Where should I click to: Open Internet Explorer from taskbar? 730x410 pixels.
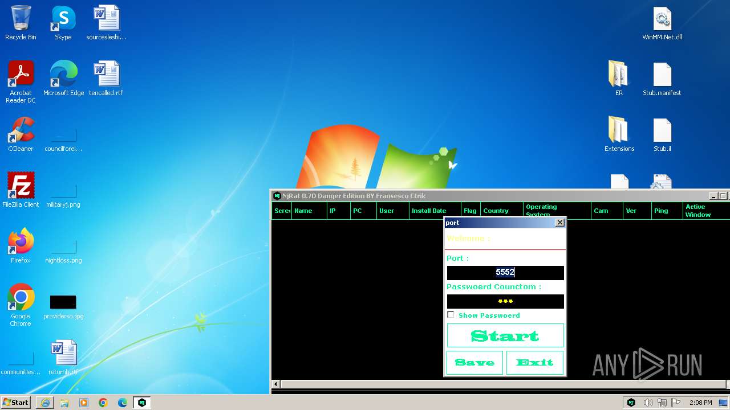click(x=45, y=403)
